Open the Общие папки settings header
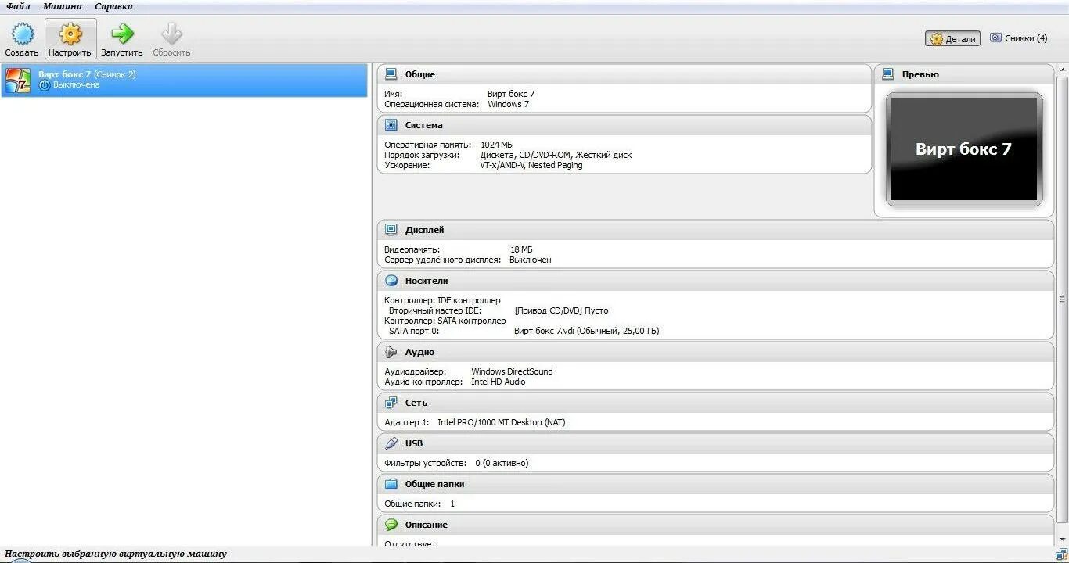The height and width of the screenshot is (563, 1069). 716,484
